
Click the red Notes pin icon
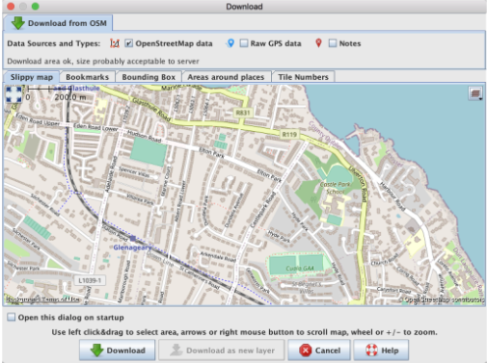click(x=318, y=43)
